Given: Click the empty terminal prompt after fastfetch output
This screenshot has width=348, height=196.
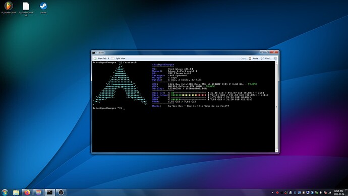Looking at the screenshot, I should pos(109,108).
